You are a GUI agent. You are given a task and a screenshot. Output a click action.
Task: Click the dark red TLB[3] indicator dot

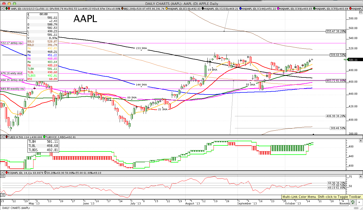(7, 137)
